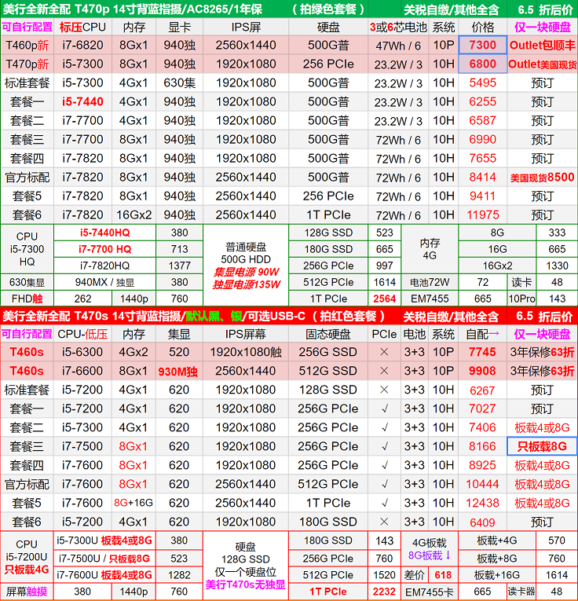Click price 6990 in the T470p 套餐三 row
This screenshot has width=578, height=601.
tap(483, 139)
